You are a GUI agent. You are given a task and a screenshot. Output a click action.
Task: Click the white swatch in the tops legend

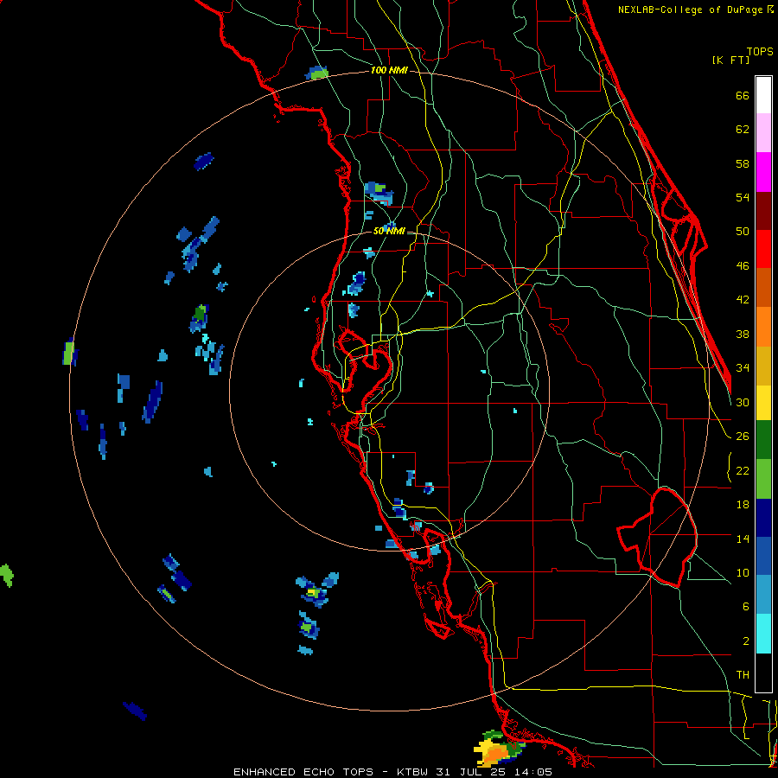click(763, 95)
